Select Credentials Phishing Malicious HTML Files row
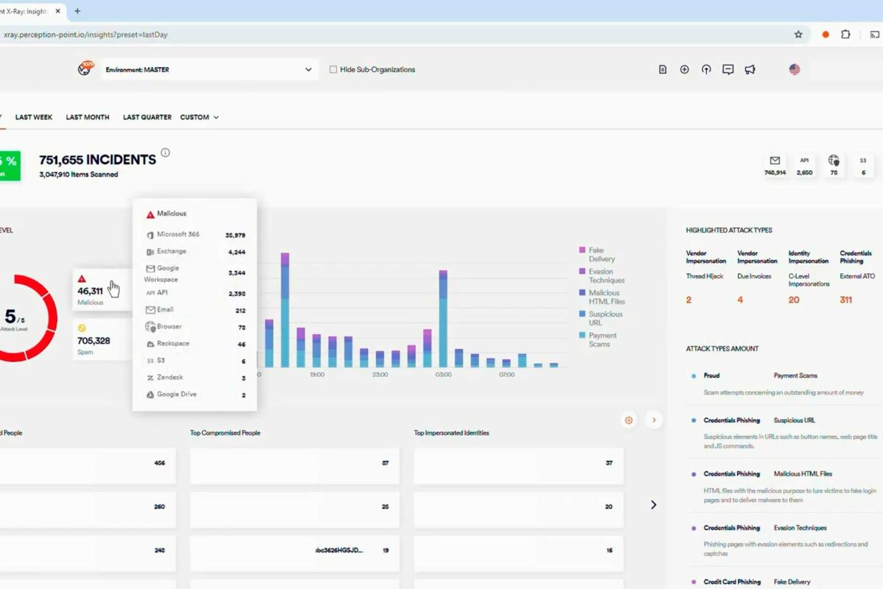The width and height of the screenshot is (883, 589). tap(784, 486)
